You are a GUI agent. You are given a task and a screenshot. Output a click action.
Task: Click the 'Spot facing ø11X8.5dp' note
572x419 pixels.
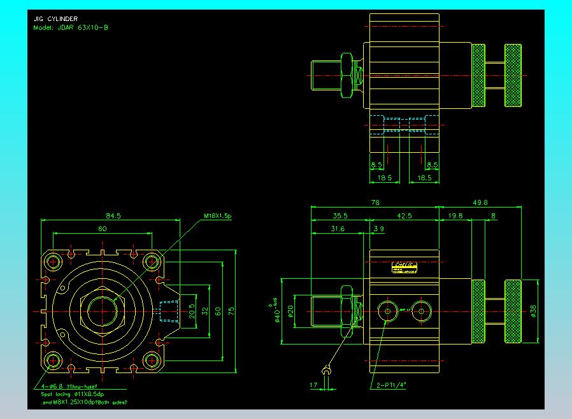(72, 394)
